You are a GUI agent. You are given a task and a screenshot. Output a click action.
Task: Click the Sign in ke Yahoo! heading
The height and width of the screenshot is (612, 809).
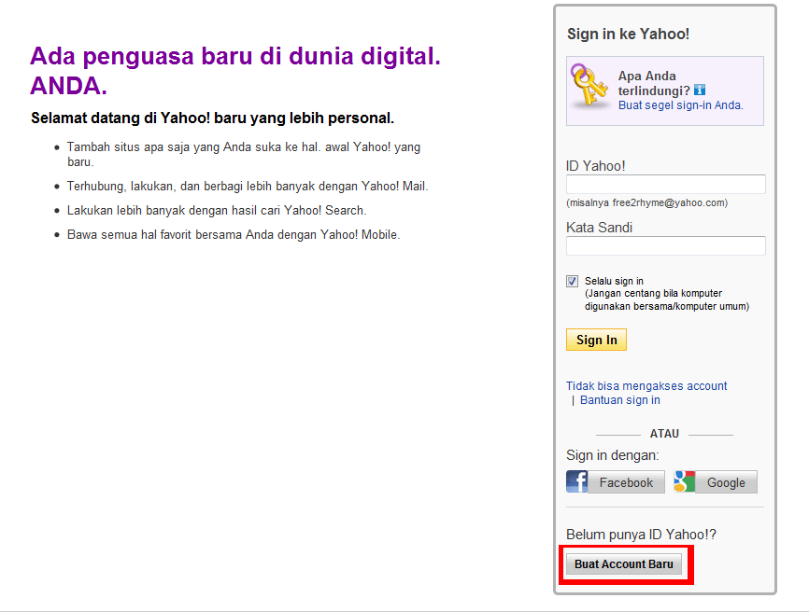(x=628, y=34)
